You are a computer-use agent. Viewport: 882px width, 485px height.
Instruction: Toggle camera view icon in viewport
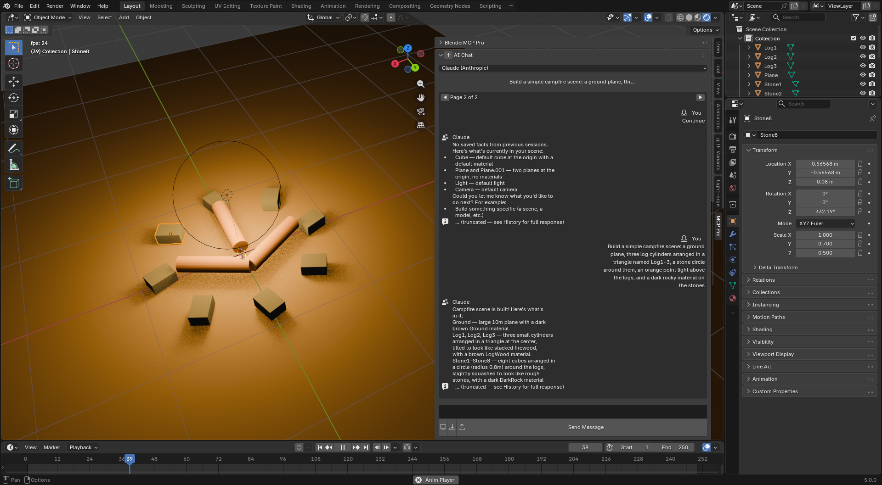(x=420, y=111)
